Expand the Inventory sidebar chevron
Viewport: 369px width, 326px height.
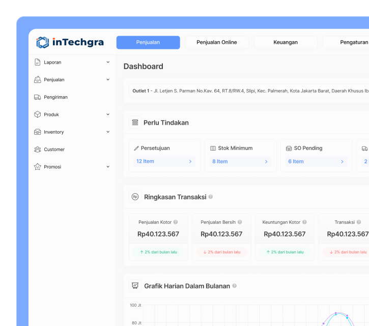(x=108, y=132)
